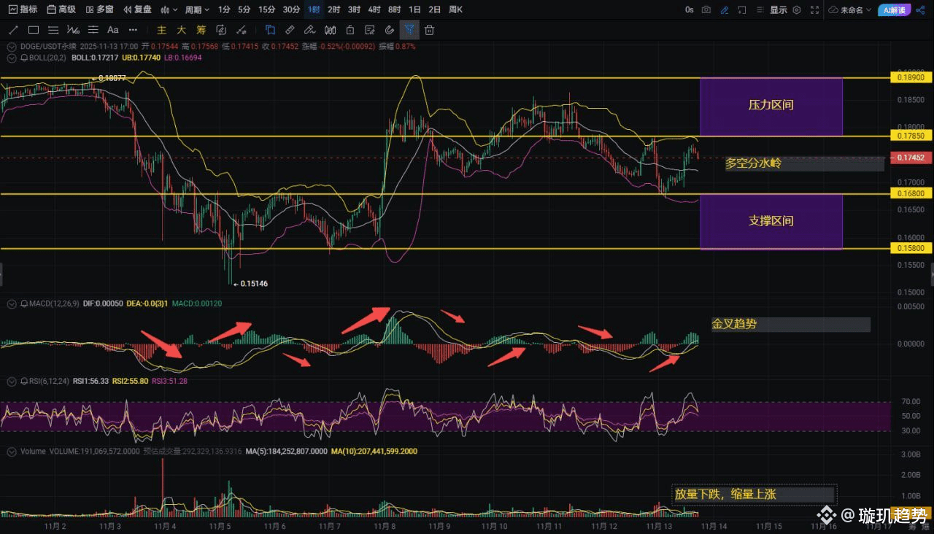Toggle the RSI indicator alert bell
Viewport: 934px width, 534px height.
(x=24, y=381)
